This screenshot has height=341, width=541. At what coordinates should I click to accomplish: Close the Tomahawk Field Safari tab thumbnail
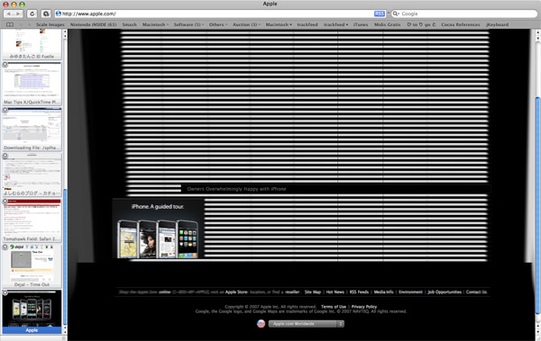5,202
